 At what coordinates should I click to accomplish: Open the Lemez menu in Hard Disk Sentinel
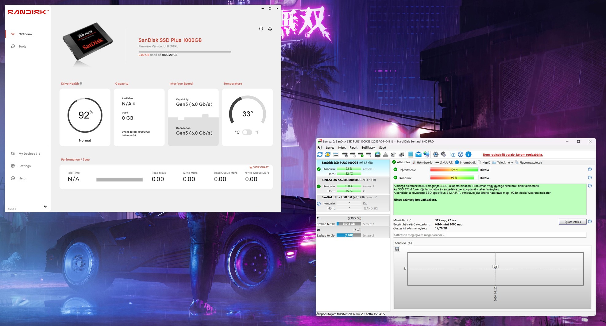330,148
